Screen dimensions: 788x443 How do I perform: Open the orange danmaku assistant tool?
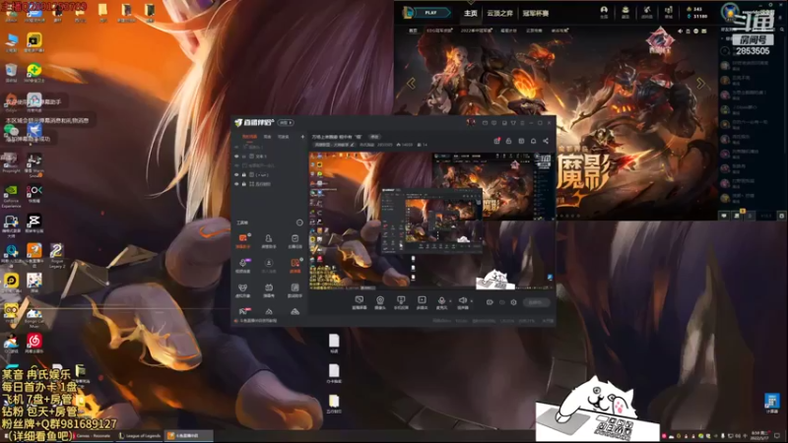pos(242,240)
